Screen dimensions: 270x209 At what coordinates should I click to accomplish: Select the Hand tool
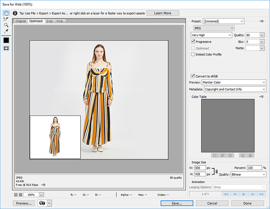click(6, 13)
